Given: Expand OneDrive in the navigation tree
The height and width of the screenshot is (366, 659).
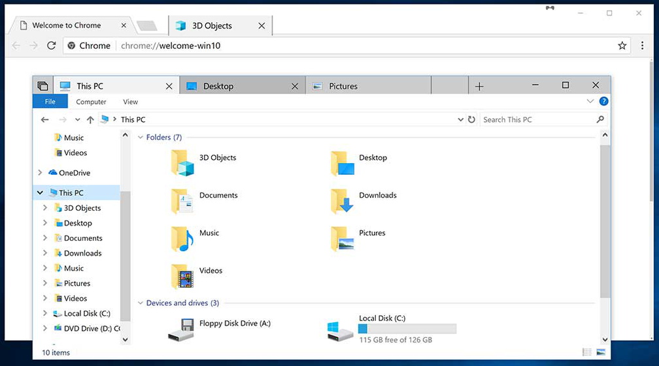Looking at the screenshot, I should 40,172.
